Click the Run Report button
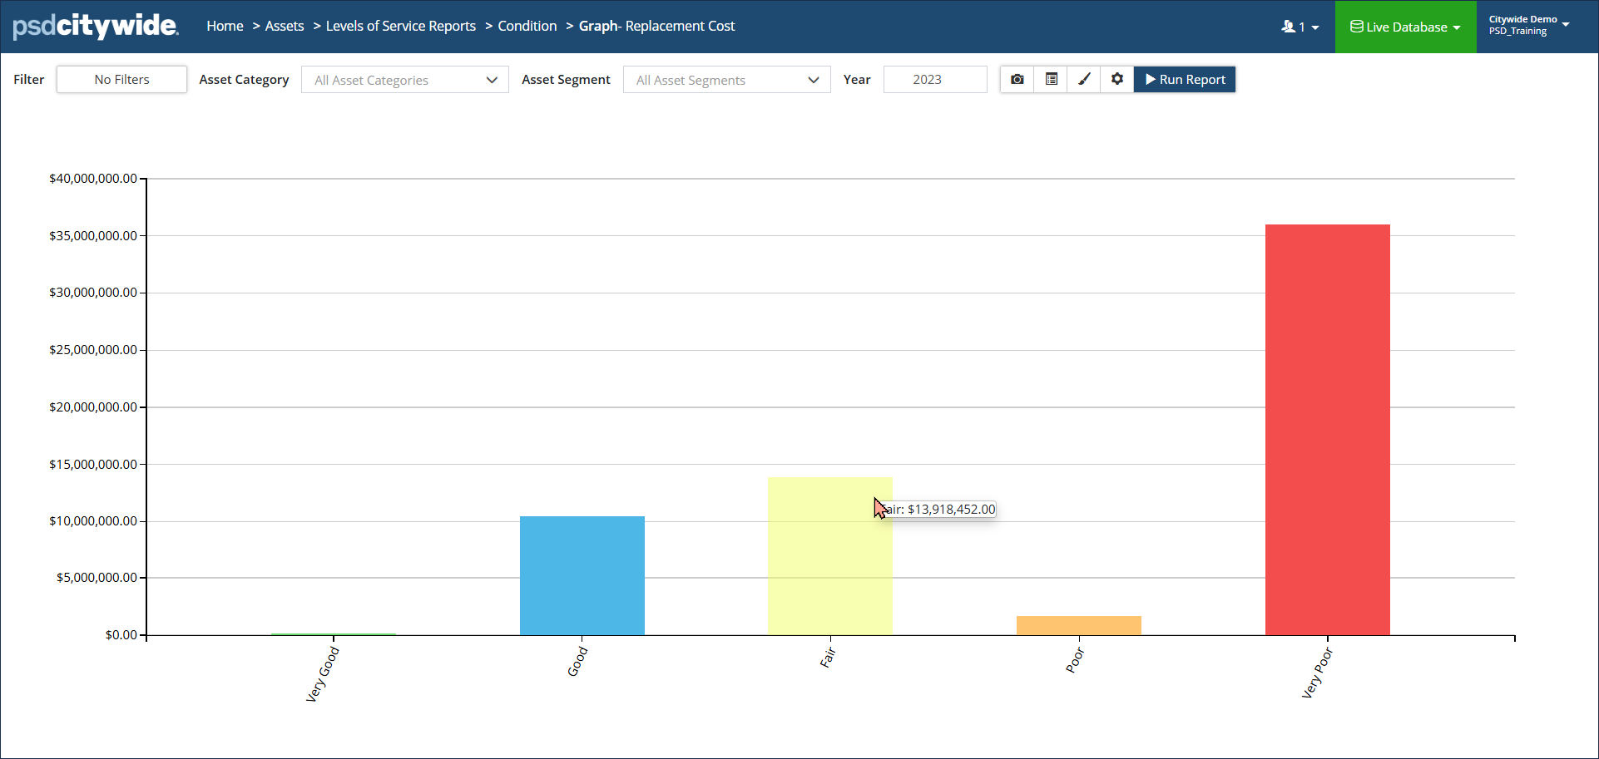The height and width of the screenshot is (759, 1599). click(1185, 80)
